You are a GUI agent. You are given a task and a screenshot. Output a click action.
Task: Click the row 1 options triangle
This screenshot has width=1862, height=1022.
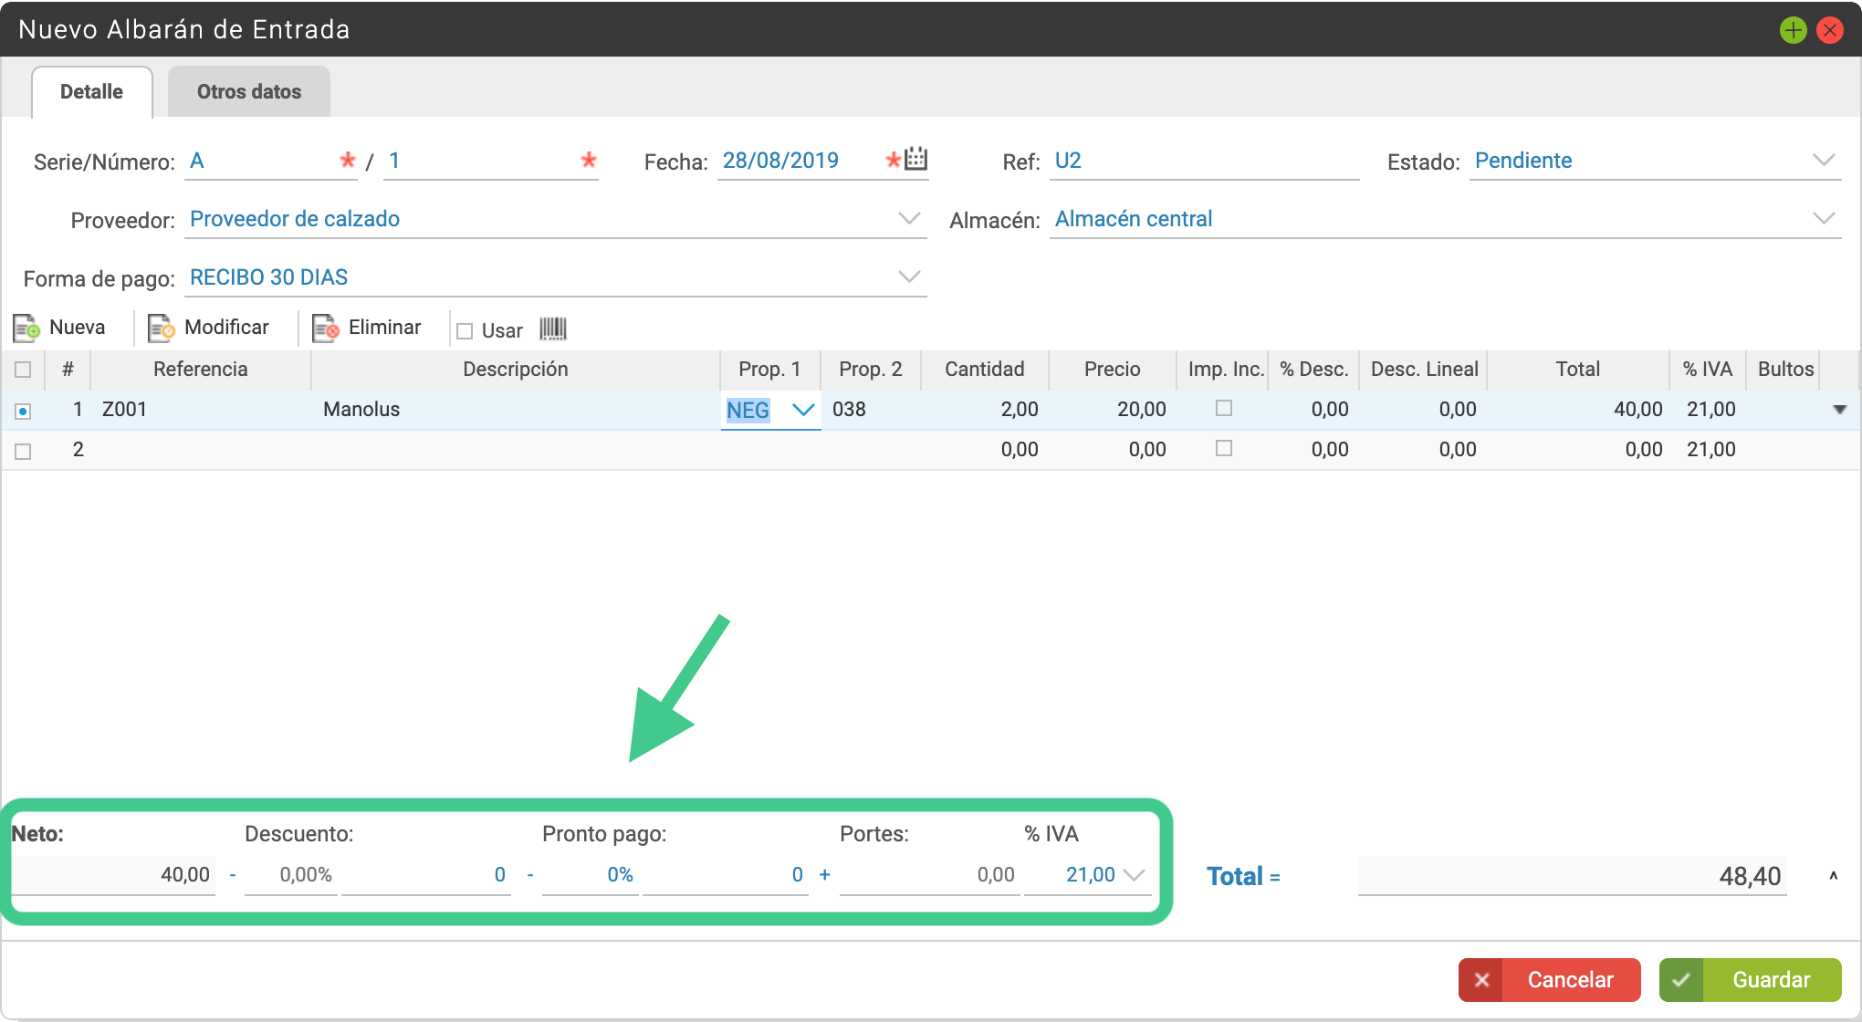(x=1840, y=410)
